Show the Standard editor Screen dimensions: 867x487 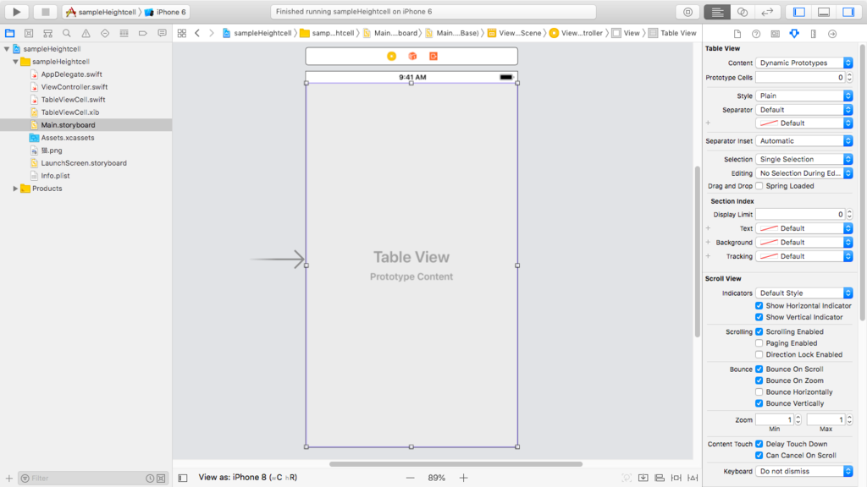[x=717, y=12]
